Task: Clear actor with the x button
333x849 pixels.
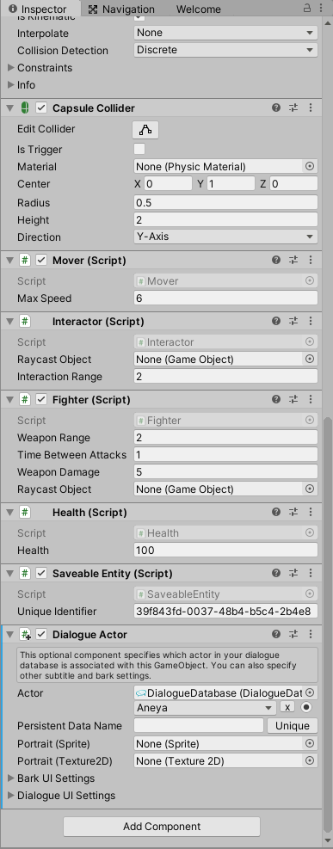Action: click(287, 708)
